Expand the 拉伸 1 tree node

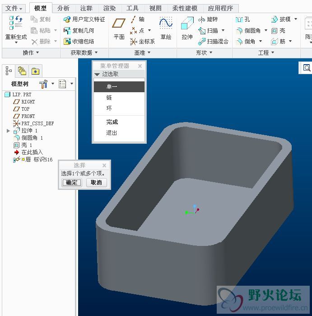click(8, 131)
